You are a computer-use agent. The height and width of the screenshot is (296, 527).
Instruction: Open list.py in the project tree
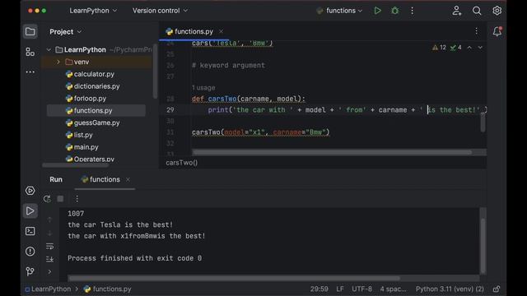coord(83,135)
